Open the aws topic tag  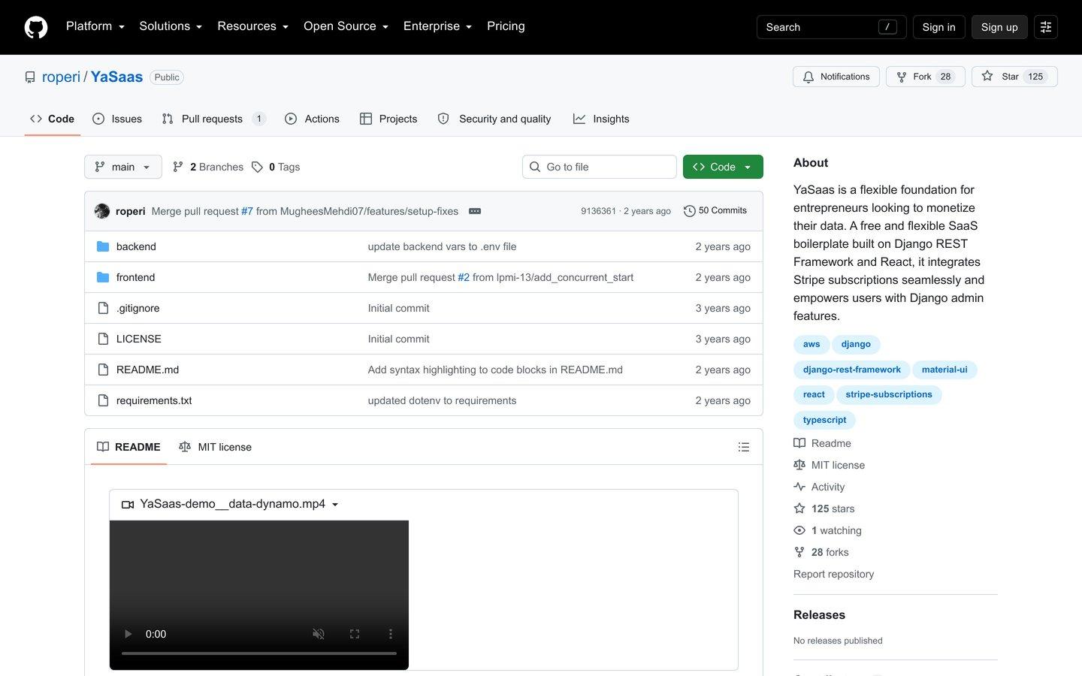(811, 344)
